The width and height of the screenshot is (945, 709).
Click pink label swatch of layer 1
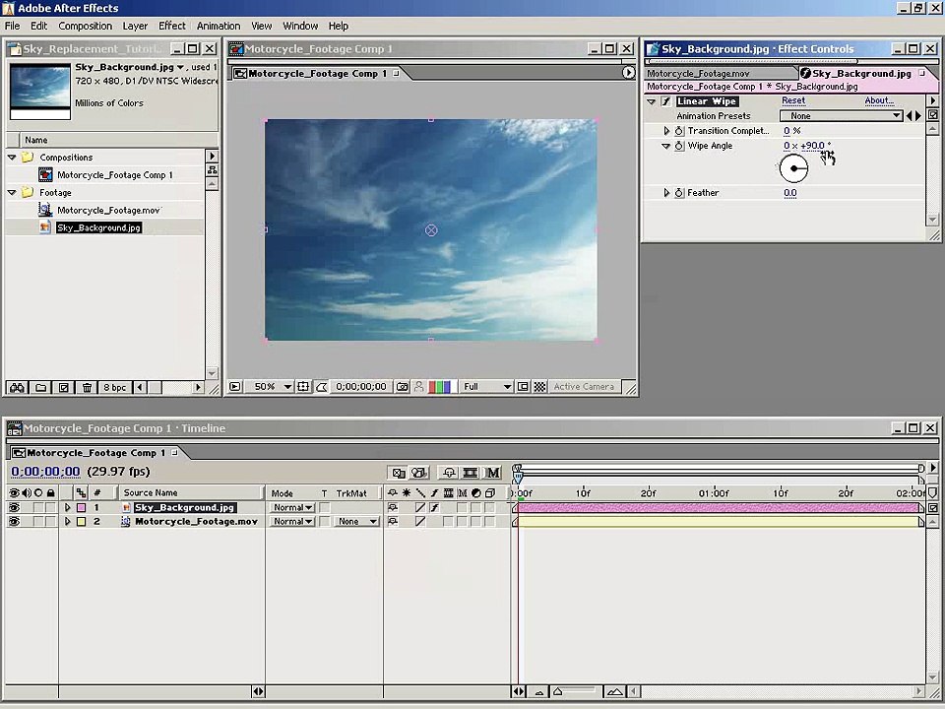pos(82,508)
